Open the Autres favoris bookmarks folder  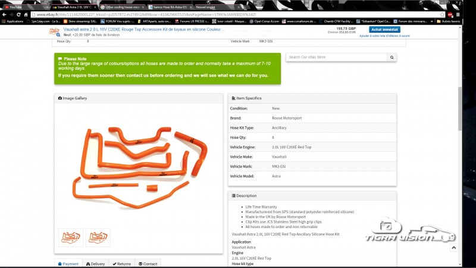tap(447, 21)
